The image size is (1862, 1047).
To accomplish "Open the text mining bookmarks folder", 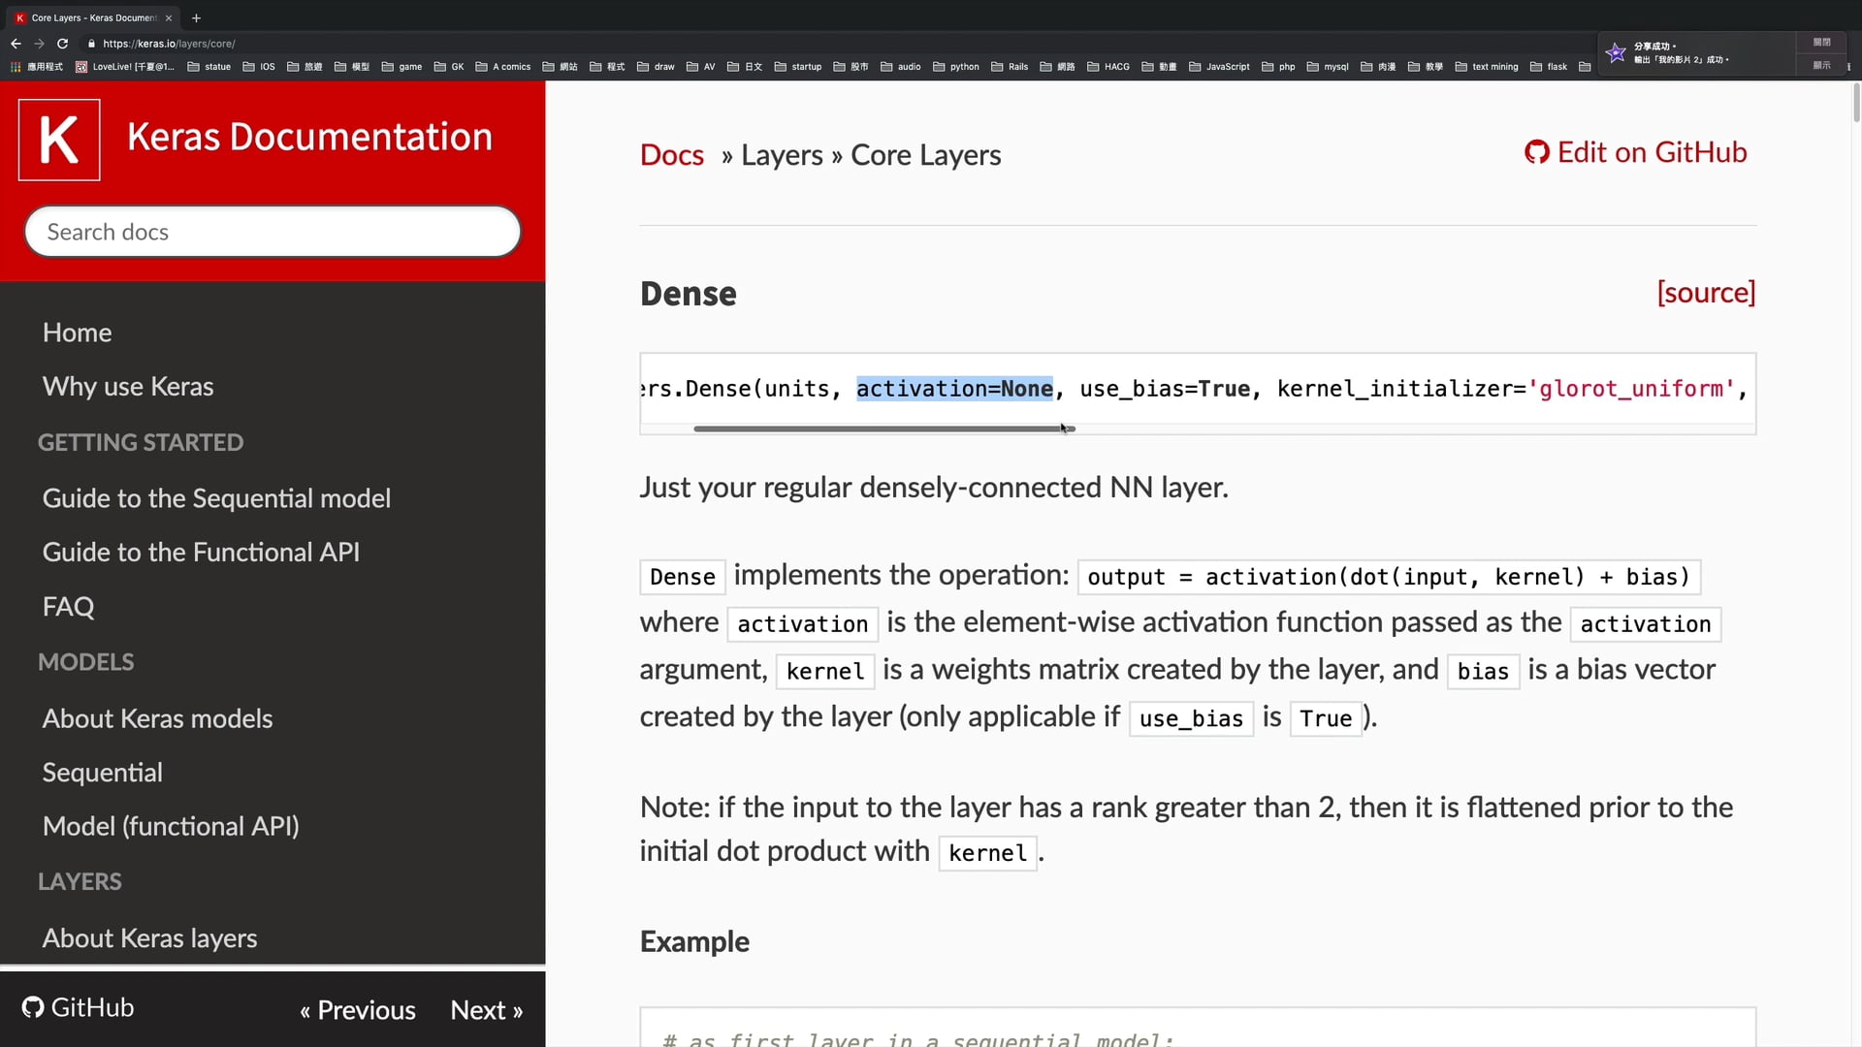I will tap(1486, 67).
